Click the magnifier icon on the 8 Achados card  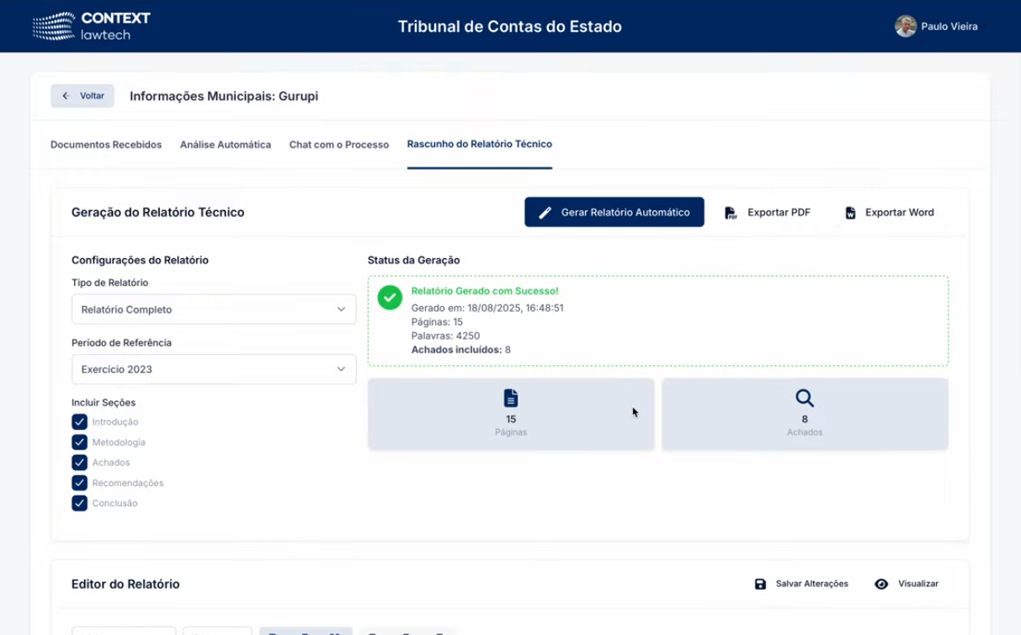click(804, 398)
